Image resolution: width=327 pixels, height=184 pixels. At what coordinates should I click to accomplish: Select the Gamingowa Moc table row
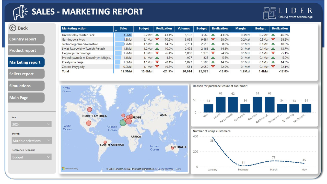(x=87, y=40)
